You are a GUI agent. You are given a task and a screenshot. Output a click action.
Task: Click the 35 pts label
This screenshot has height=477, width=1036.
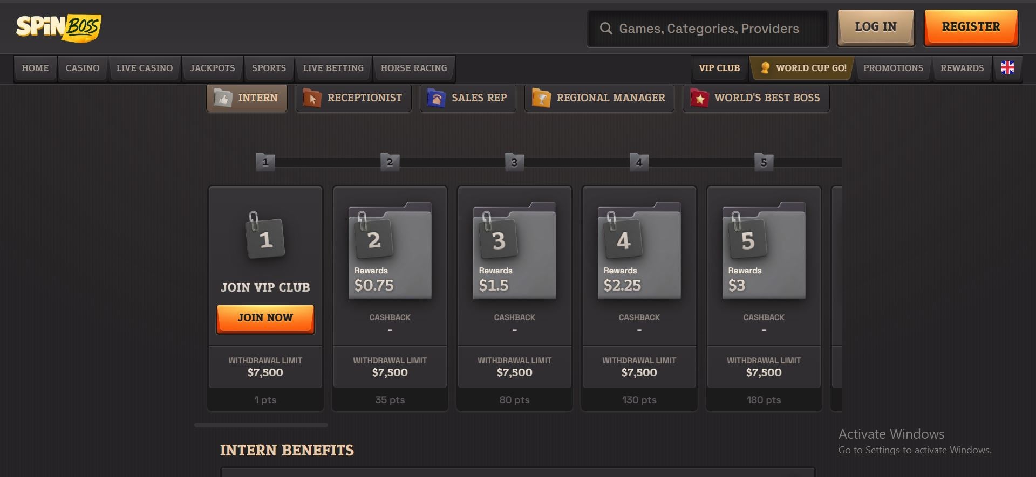click(x=390, y=400)
